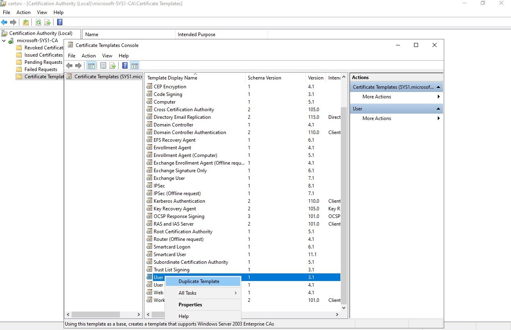Toggle Show/Hide Action Pane in Templates Console toolbar
Viewport: 511px width, 330px height.
[135, 66]
